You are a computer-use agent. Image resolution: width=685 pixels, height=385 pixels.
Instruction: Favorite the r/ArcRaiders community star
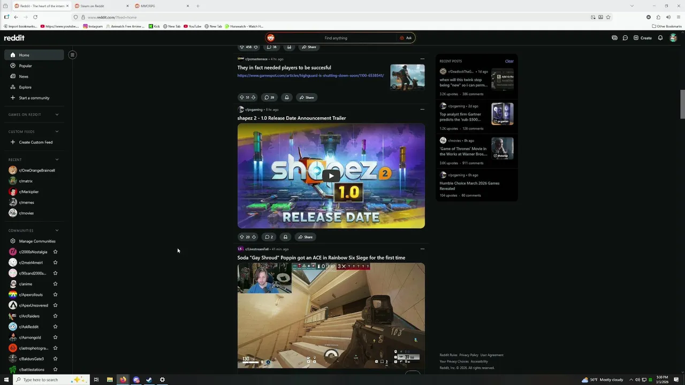(x=55, y=316)
